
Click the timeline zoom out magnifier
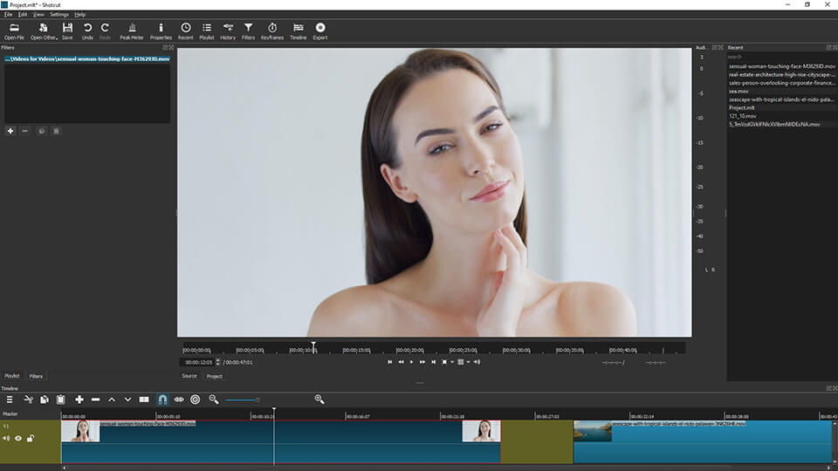coord(213,399)
